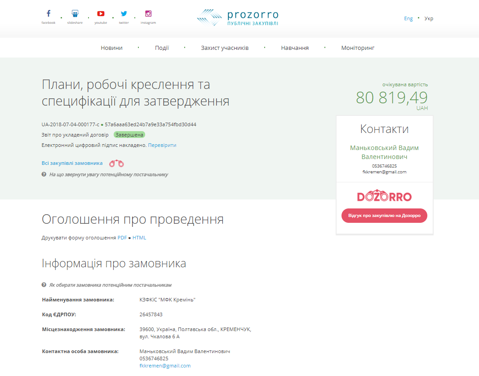Open the Новини menu item
The width and height of the screenshot is (479, 376).
(x=111, y=48)
